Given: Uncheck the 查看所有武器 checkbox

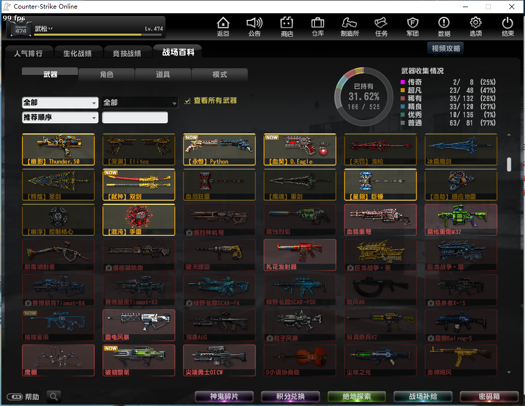Looking at the screenshot, I should pyautogui.click(x=187, y=101).
